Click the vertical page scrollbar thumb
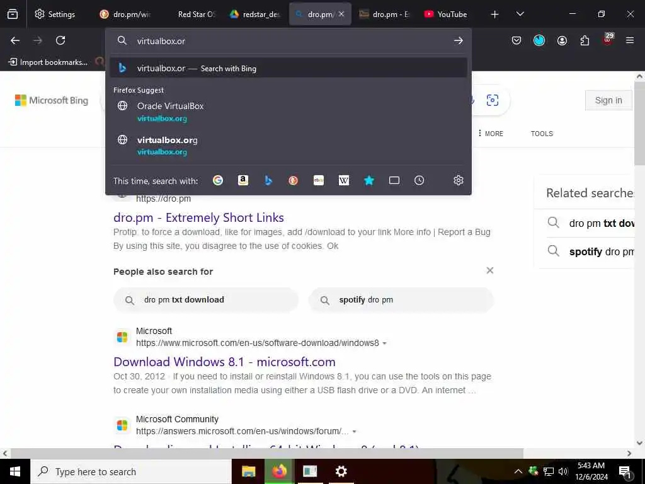 pyautogui.click(x=639, y=124)
